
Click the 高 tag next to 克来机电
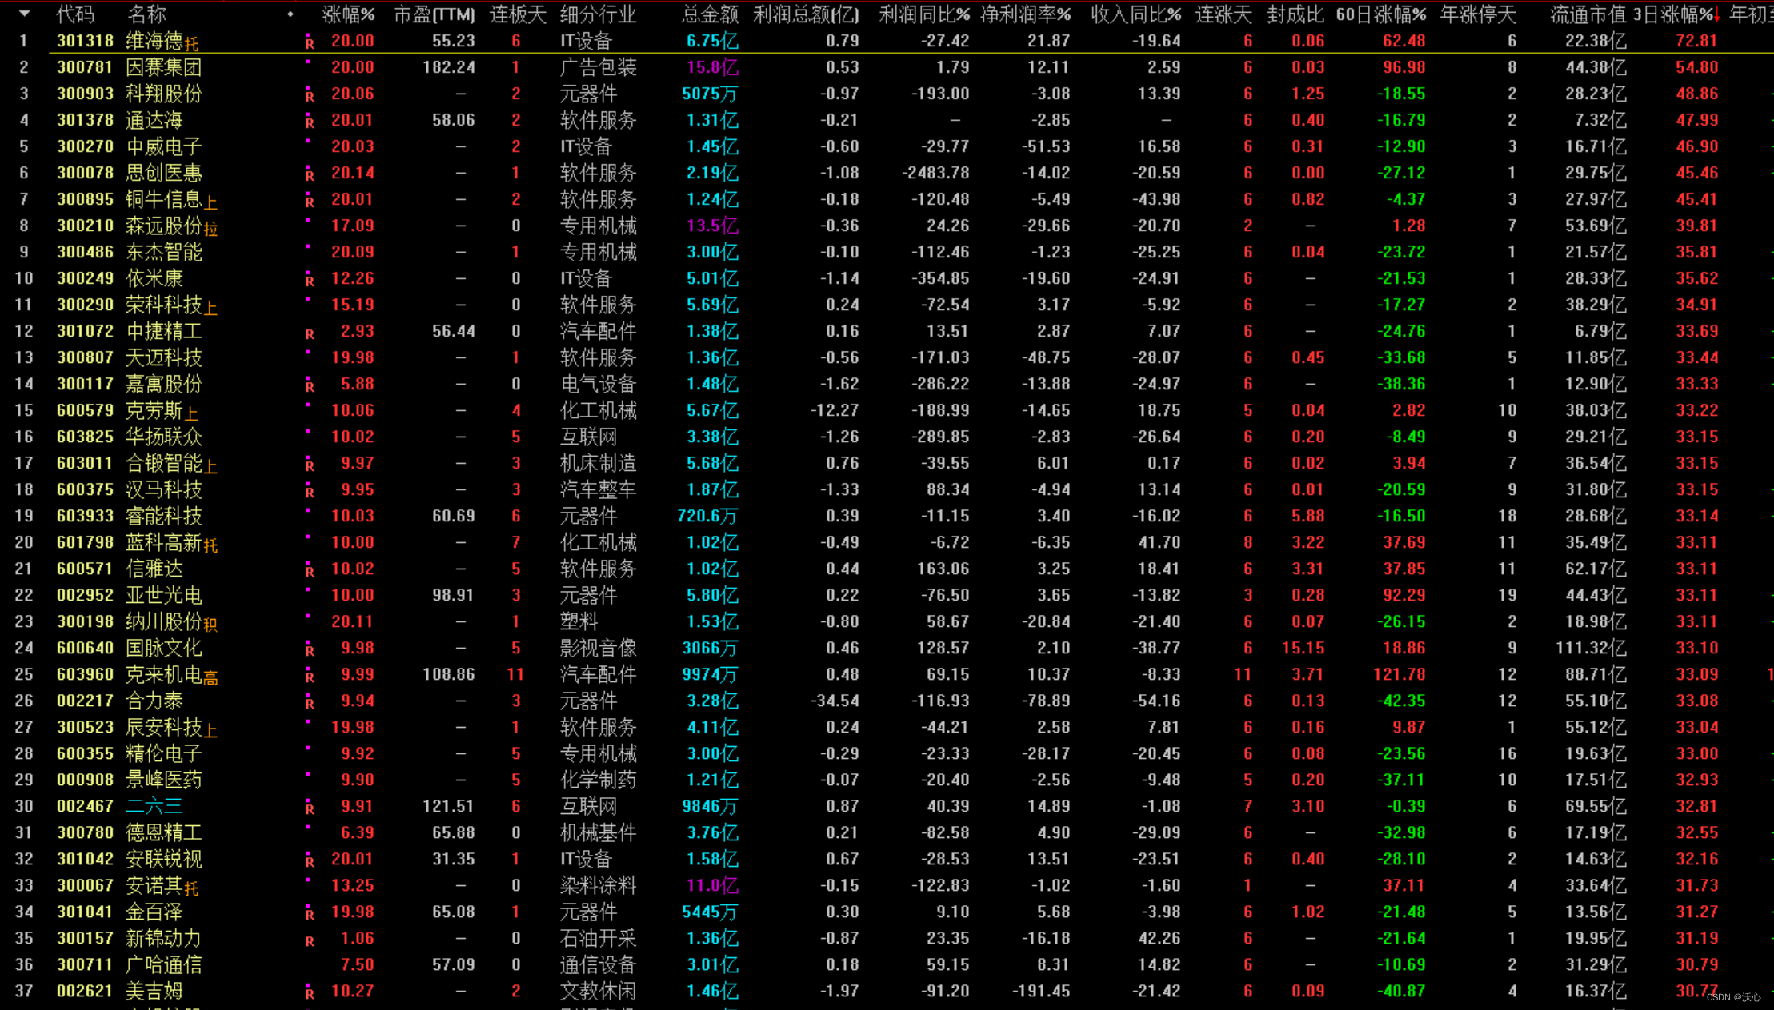tap(210, 677)
